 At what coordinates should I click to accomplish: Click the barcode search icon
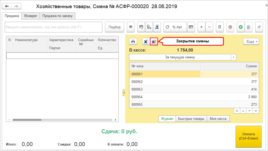pyautogui.click(x=141, y=27)
